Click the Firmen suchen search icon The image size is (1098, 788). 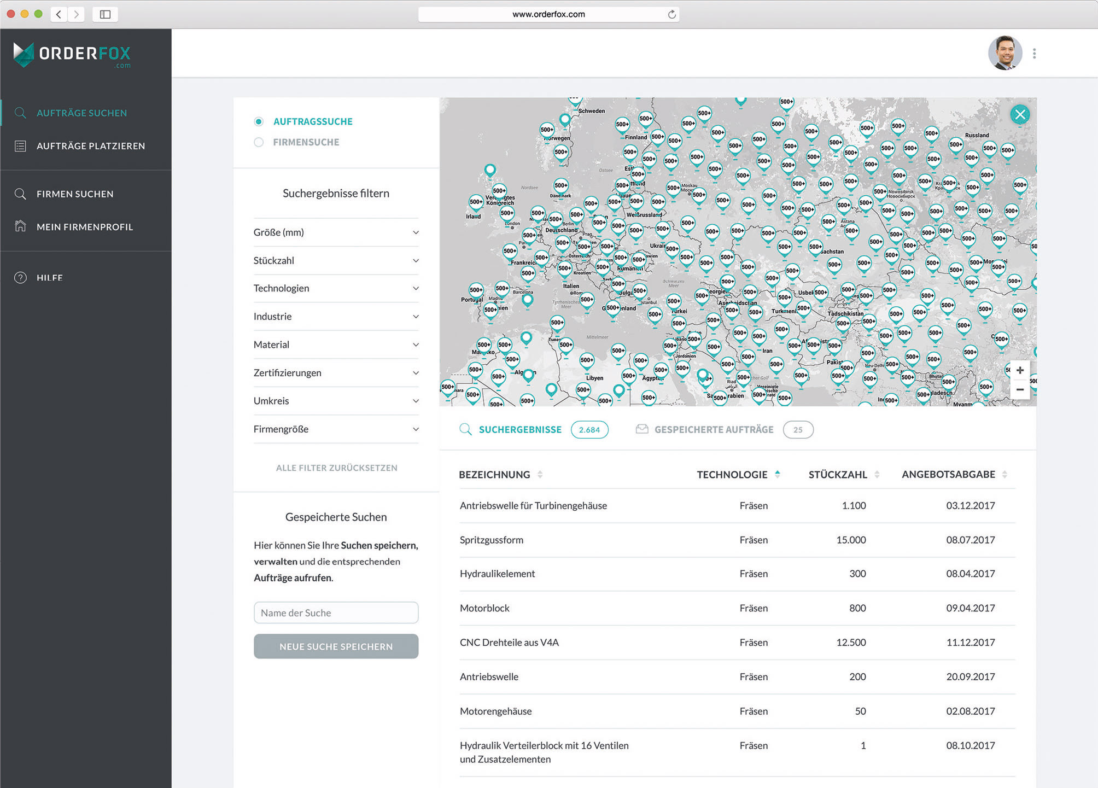(x=20, y=194)
